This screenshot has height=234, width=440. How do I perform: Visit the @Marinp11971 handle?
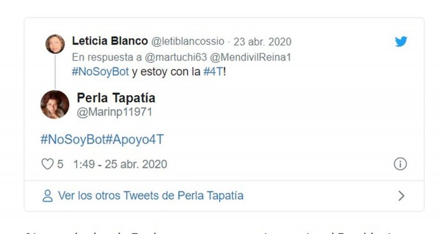(x=114, y=112)
